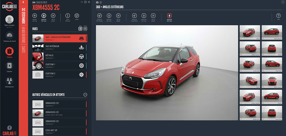Open the Tâches section in sidebar
The image size is (286, 136).
pos(9,51)
